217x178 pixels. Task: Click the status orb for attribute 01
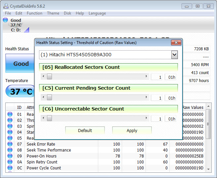coord(10,114)
